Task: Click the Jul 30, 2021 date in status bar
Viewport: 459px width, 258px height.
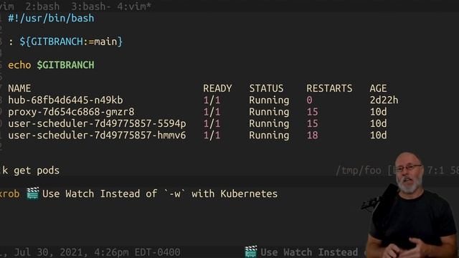Action: pyautogui.click(x=51, y=252)
